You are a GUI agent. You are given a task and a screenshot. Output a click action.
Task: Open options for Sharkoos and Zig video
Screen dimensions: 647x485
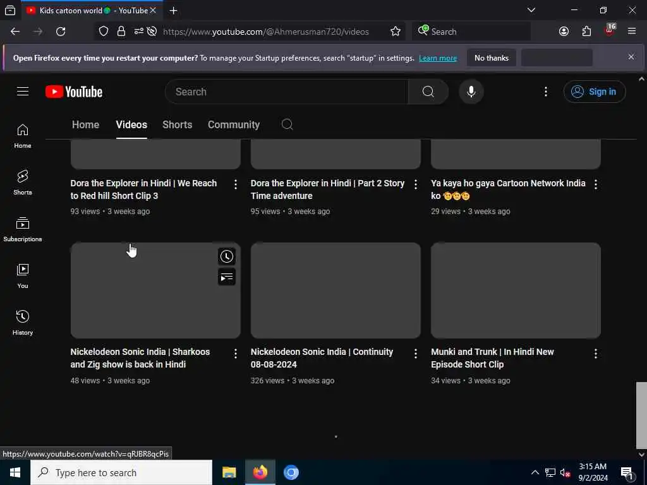(236, 354)
